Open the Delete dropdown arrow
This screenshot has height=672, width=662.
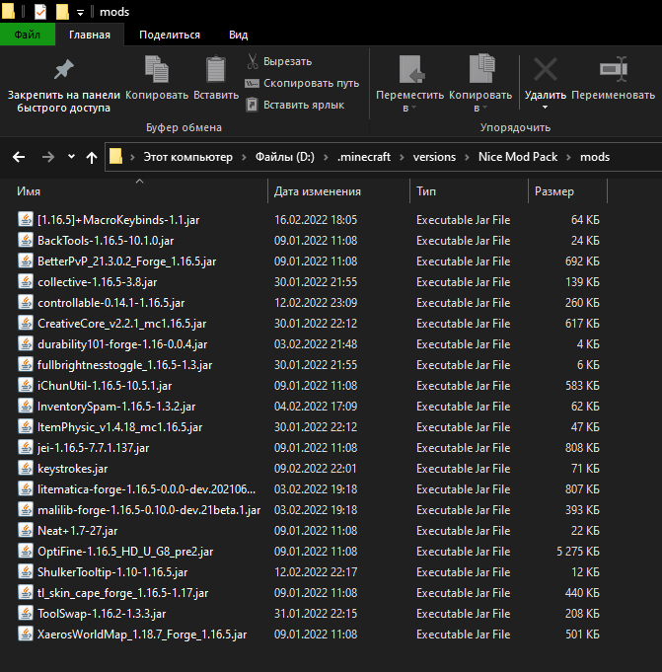(545, 108)
